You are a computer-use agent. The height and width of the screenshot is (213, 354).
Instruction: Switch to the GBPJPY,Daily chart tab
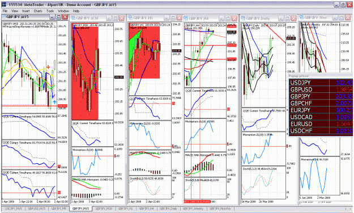coord(168,208)
